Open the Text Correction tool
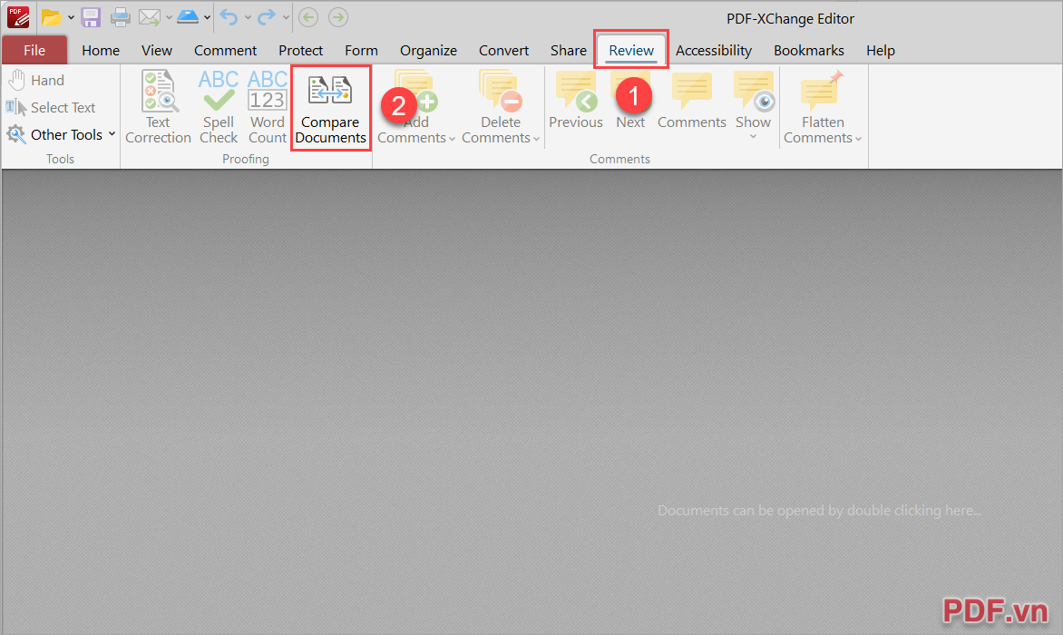 point(158,107)
